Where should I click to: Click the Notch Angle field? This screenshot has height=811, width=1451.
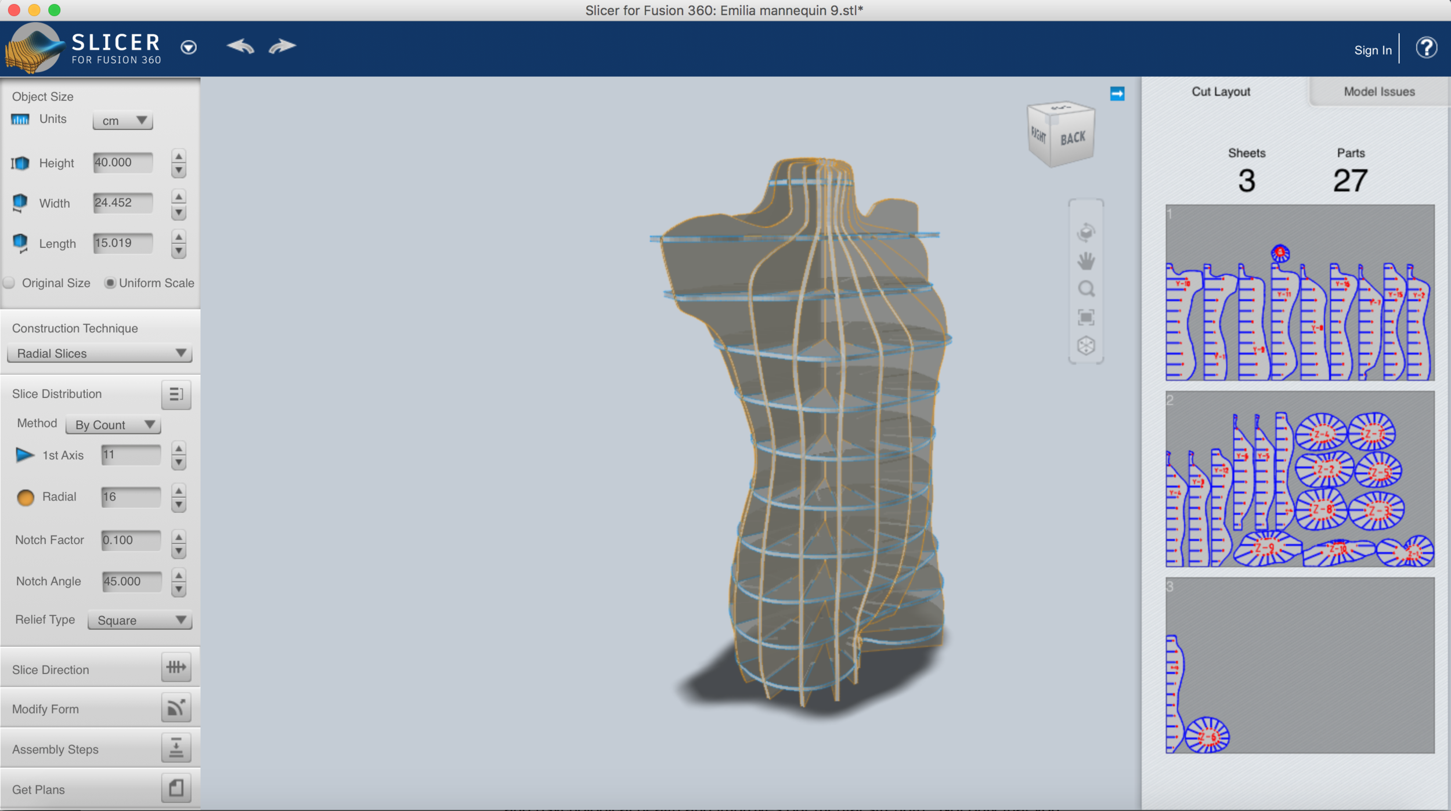point(132,581)
